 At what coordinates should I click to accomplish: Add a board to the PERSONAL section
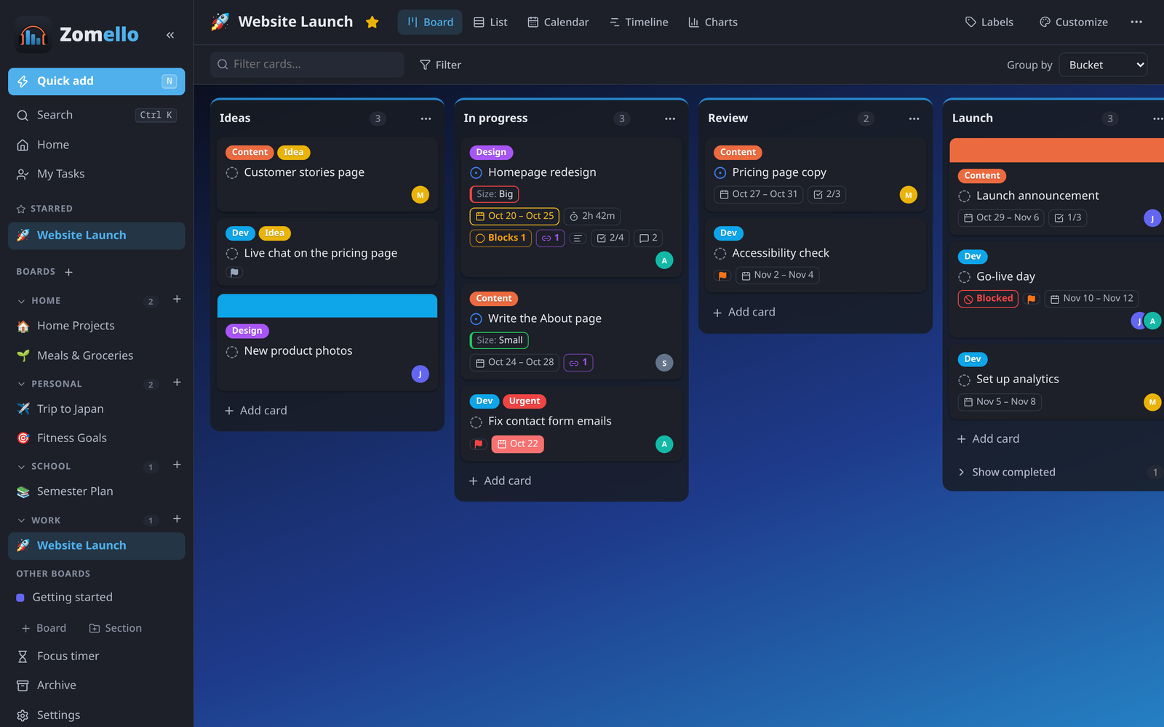pos(177,382)
